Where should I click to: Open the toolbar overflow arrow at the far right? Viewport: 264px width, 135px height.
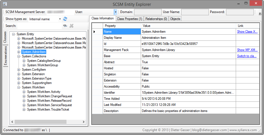(260, 14)
